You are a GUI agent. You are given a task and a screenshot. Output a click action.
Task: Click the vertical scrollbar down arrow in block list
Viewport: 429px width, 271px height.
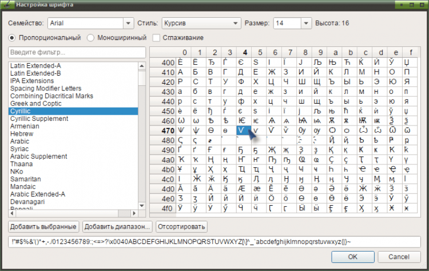[142, 206]
